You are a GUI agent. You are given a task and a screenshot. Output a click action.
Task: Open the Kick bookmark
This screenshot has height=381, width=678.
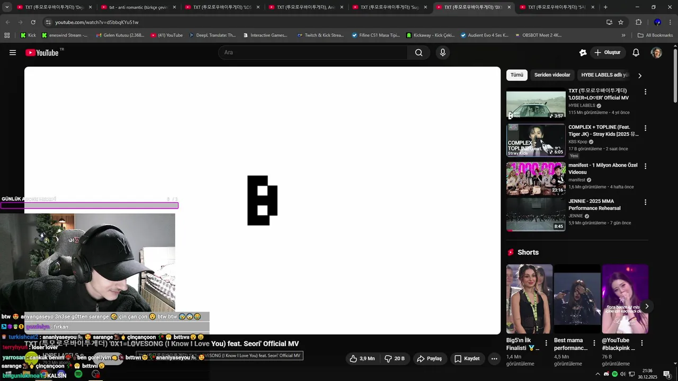click(29, 35)
